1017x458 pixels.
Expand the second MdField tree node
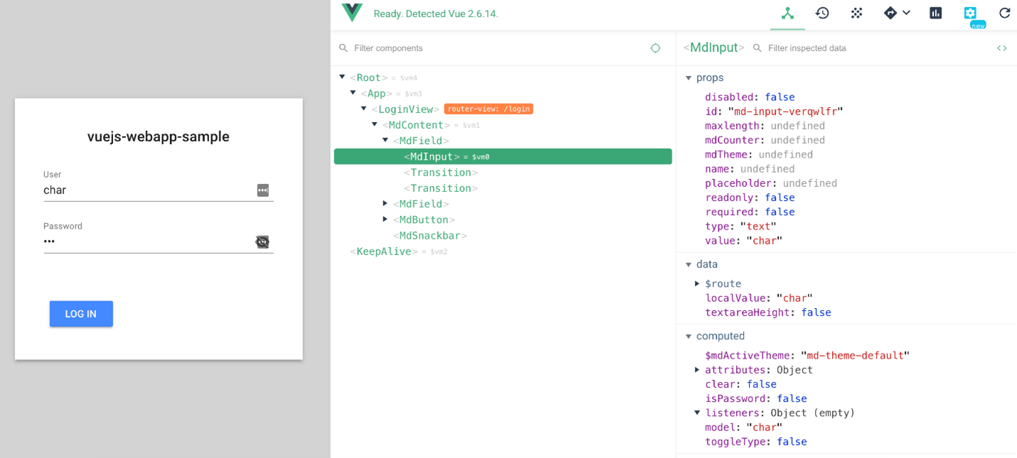tap(385, 204)
